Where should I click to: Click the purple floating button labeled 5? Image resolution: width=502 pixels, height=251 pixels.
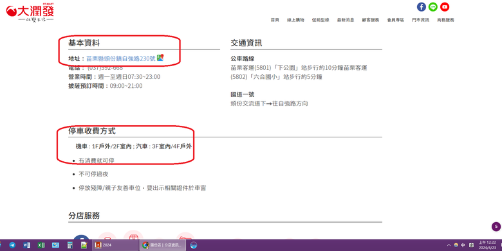tap(496, 227)
